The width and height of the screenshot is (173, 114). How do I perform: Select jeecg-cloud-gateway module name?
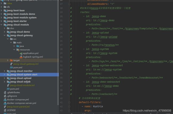[x=21, y=35]
